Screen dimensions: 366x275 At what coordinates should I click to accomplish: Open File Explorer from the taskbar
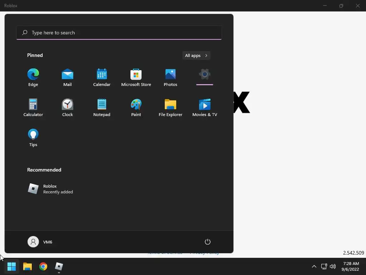27,266
